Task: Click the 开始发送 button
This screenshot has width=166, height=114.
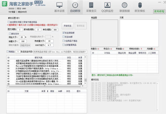Action: [67, 26]
